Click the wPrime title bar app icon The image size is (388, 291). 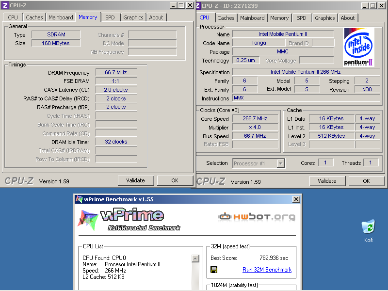click(79, 199)
